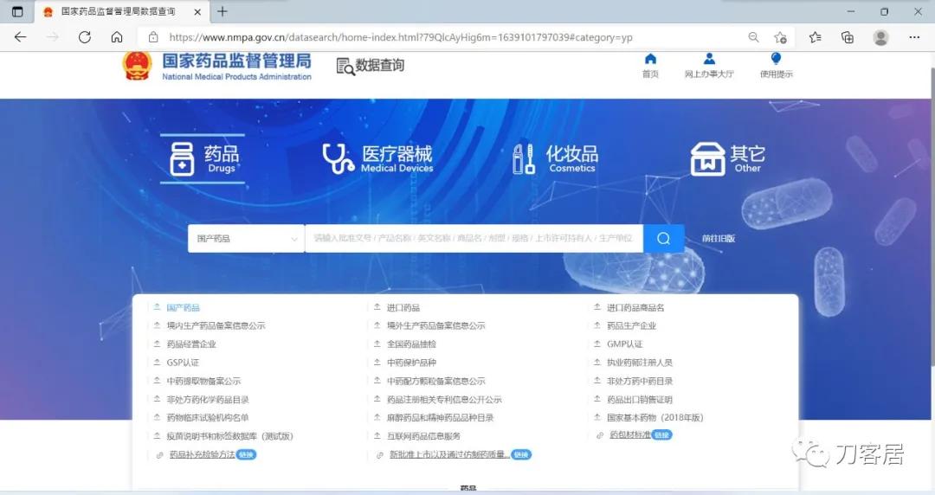Image resolution: width=935 pixels, height=495 pixels.
Task: Open browser Settings and more menu
Action: (914, 37)
